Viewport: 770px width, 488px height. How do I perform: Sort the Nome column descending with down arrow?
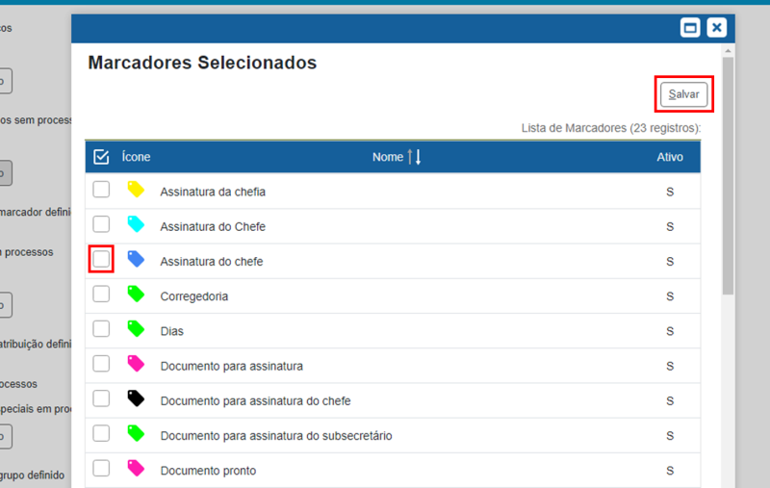click(418, 157)
